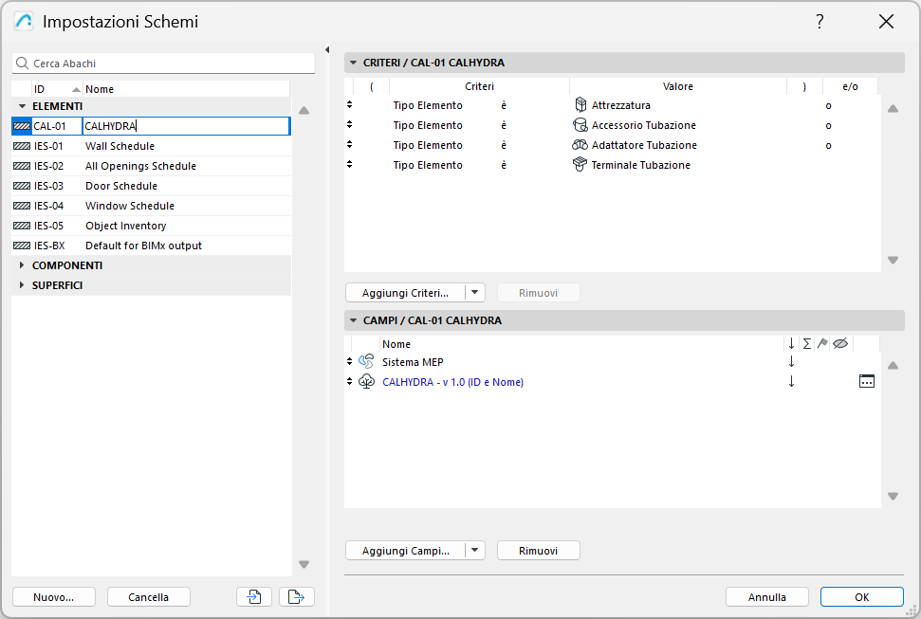Select the Window Schedule row
The image size is (921, 619).
pos(151,206)
